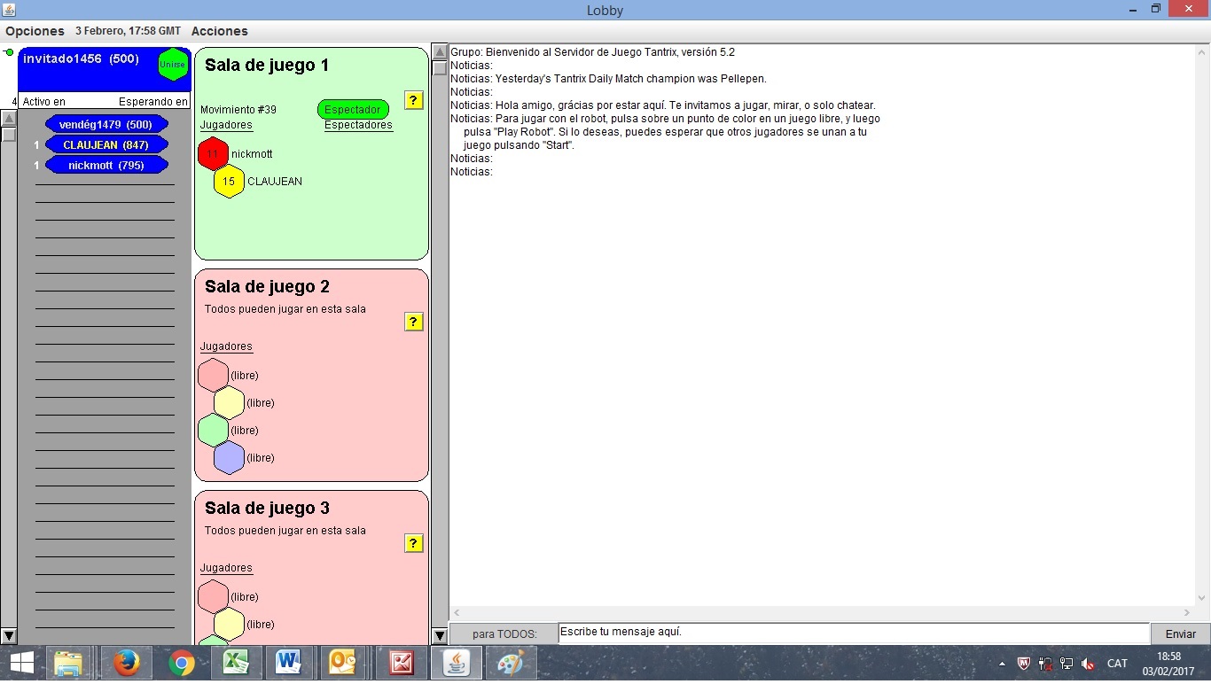The height and width of the screenshot is (684, 1211).
Task: Open the Opciones menu
Action: coord(35,31)
